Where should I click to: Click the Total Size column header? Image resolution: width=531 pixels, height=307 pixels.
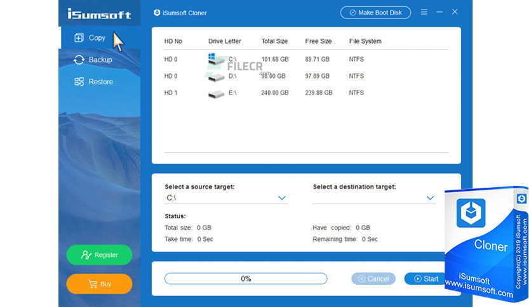[x=274, y=41]
